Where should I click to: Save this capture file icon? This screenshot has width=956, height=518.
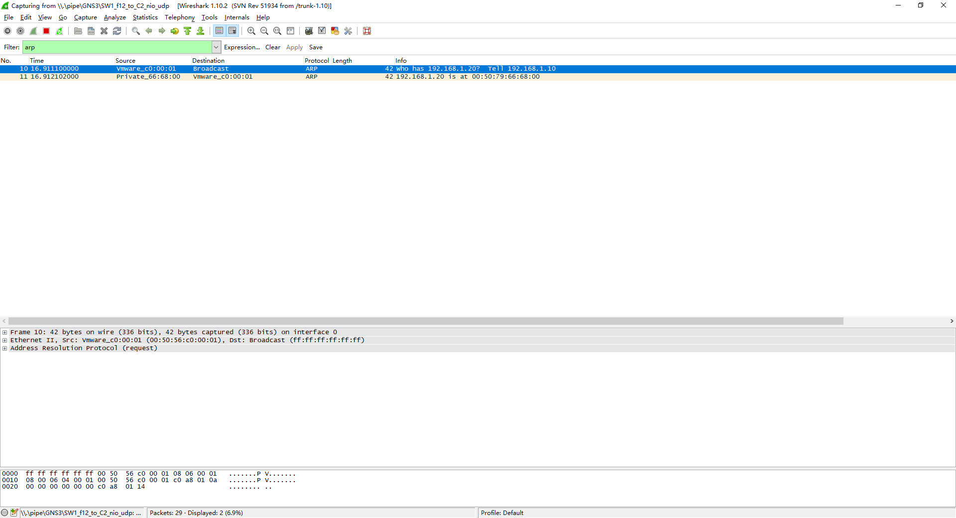pos(91,31)
